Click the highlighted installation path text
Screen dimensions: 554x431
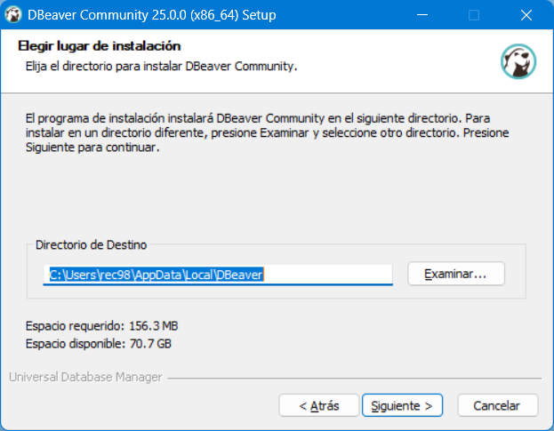157,275
